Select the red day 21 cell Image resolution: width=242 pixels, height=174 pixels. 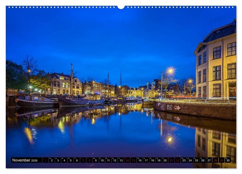pyautogui.click(x=172, y=160)
